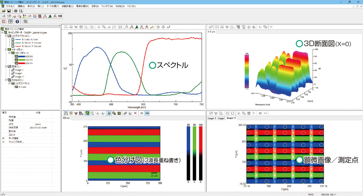Toggle the RGB overlay icon in the color map toolbar
This screenshot has width=363, height=196.
click(x=87, y=113)
